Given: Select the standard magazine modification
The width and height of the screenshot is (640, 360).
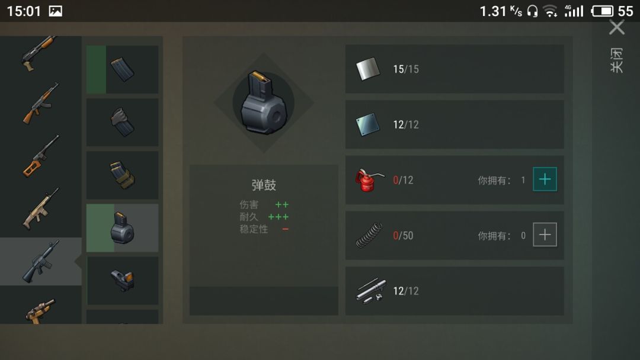Looking at the screenshot, I should click(123, 69).
